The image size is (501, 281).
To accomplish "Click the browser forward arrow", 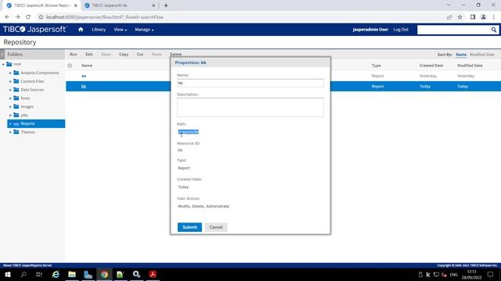I will [x=17, y=17].
